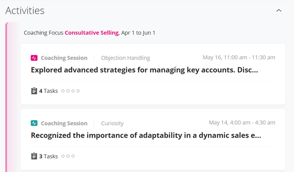Image resolution: width=294 pixels, height=172 pixels.
Task: Click the May 16 session time
Action: click(239, 58)
